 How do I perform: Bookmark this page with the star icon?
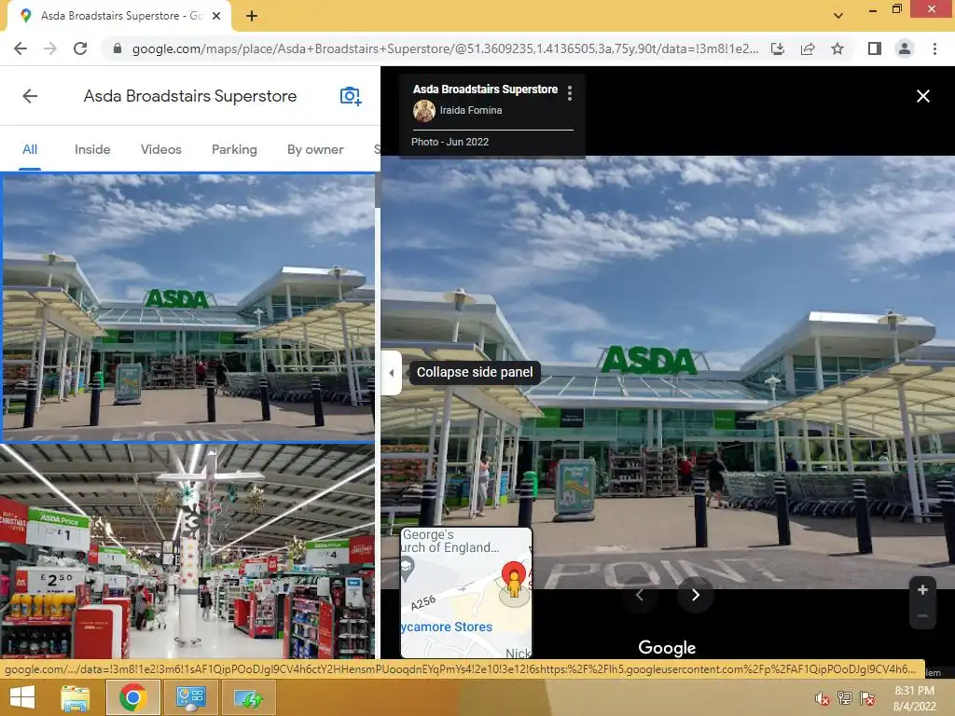[x=837, y=48]
